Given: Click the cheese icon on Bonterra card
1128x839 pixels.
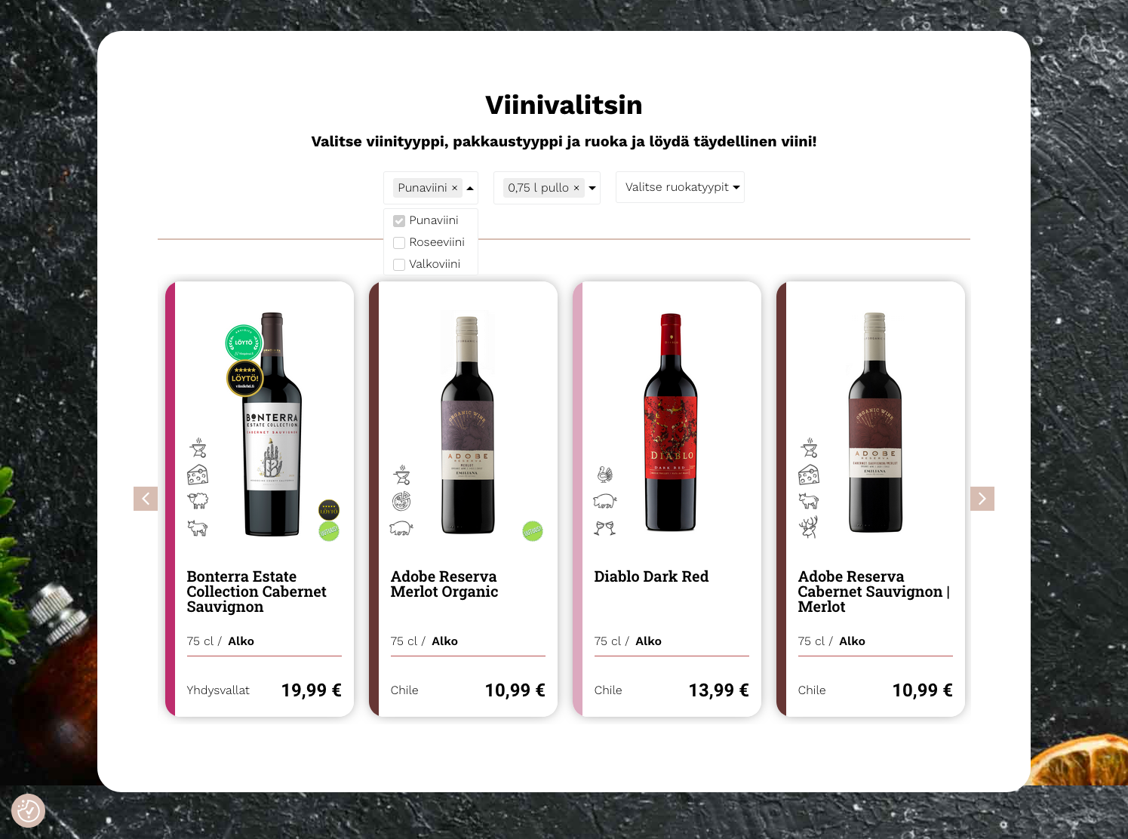Looking at the screenshot, I should click(x=198, y=475).
